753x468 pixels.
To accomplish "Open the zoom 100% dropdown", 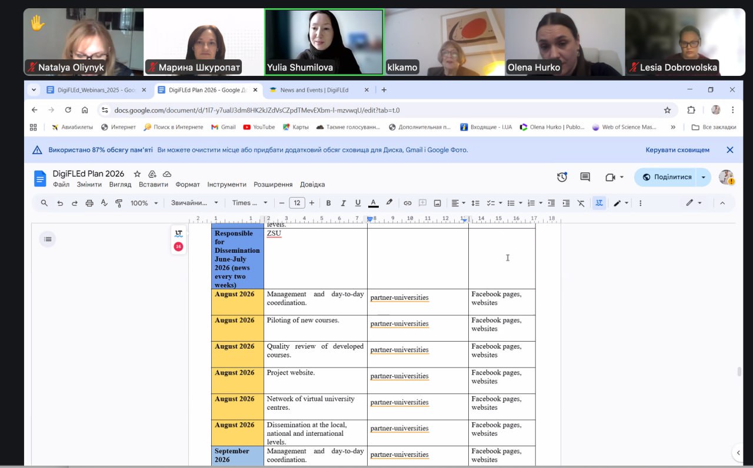I will pyautogui.click(x=144, y=203).
